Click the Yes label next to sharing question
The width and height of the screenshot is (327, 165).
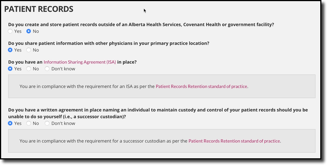coord(18,50)
